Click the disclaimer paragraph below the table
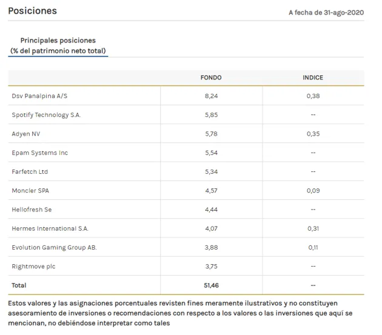The height and width of the screenshot is (335, 382). point(182,313)
